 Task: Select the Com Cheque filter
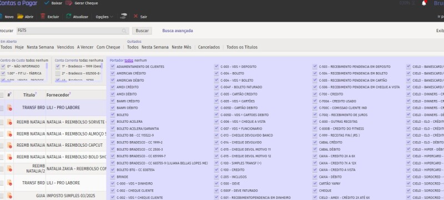coord(108,47)
